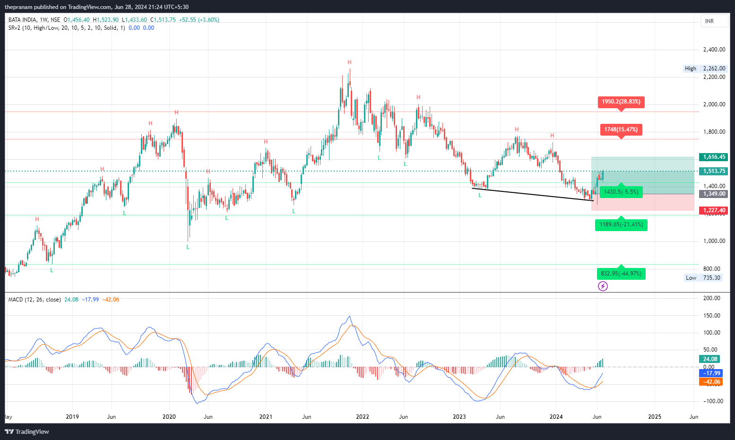
Task: Click the +52.55 (+3.60%) change value
Action: point(199,20)
